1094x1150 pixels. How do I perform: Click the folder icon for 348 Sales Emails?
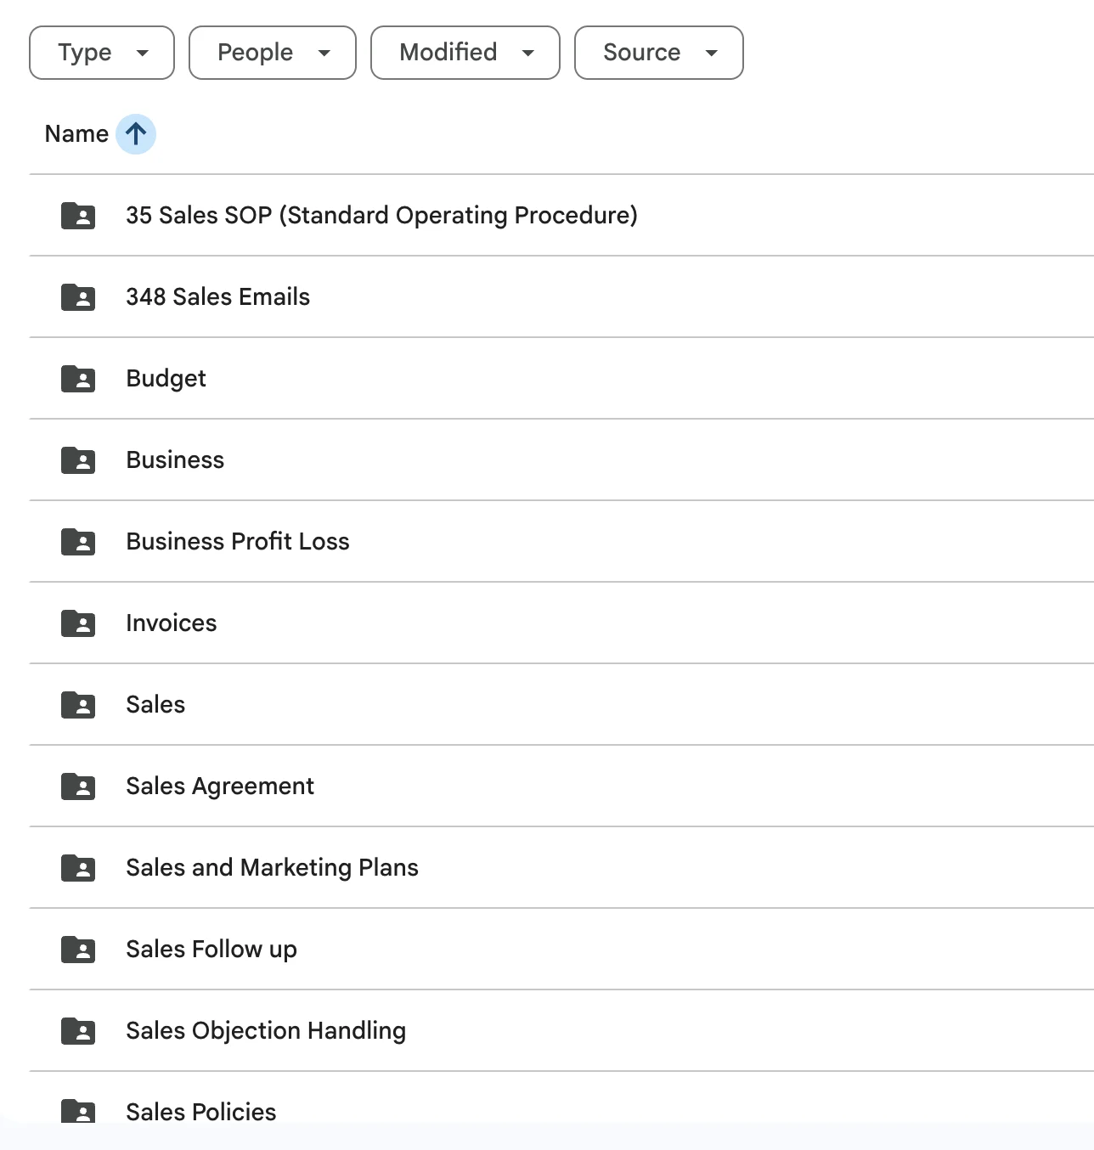78,297
